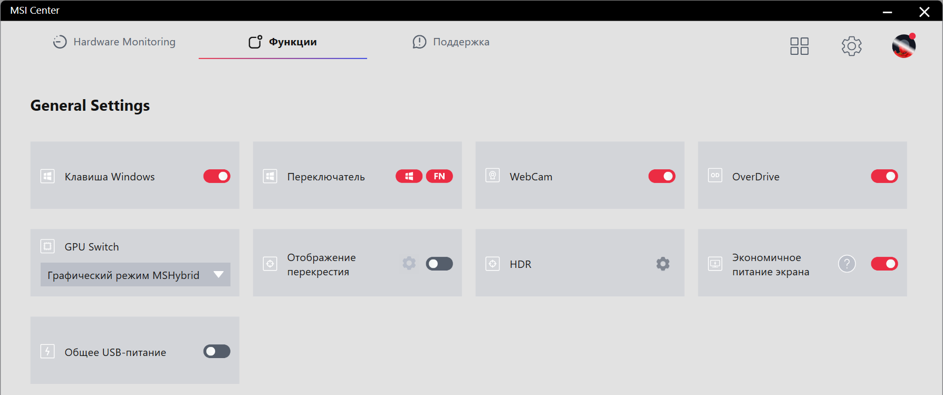Screen dimensions: 943x395
Task: Click the crosshair icon beside Отображение перекрестия
Action: coord(270,264)
